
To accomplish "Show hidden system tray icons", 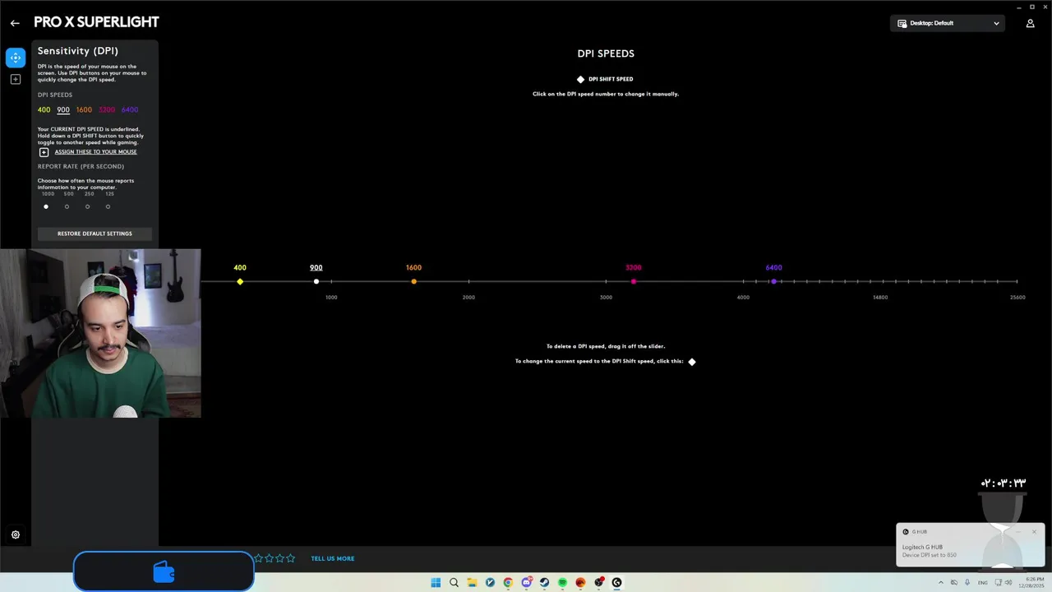I will [x=941, y=583].
